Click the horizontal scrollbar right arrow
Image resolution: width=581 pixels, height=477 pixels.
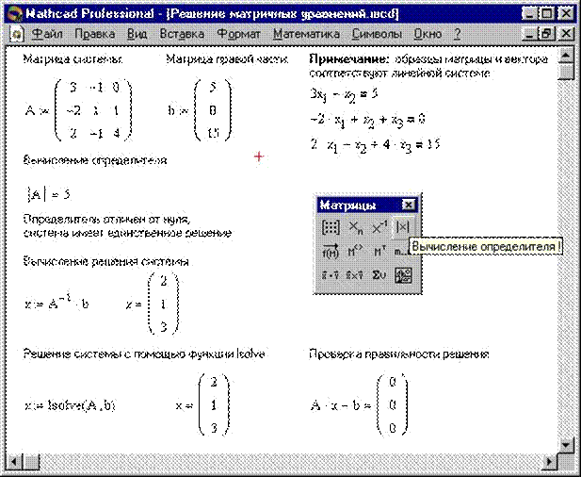[x=549, y=461]
